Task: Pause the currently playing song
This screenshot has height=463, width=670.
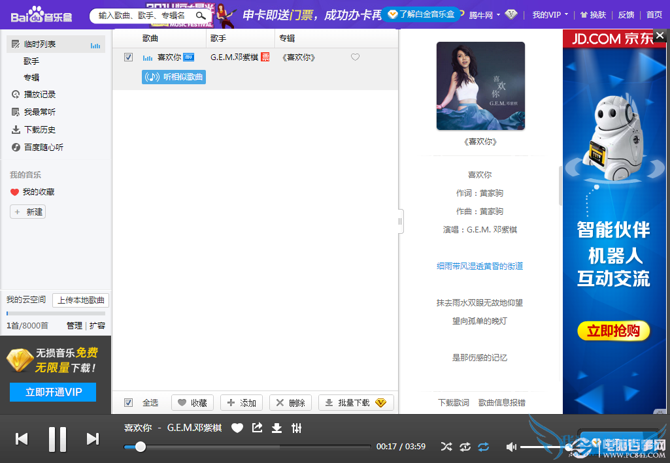Action: [x=58, y=439]
